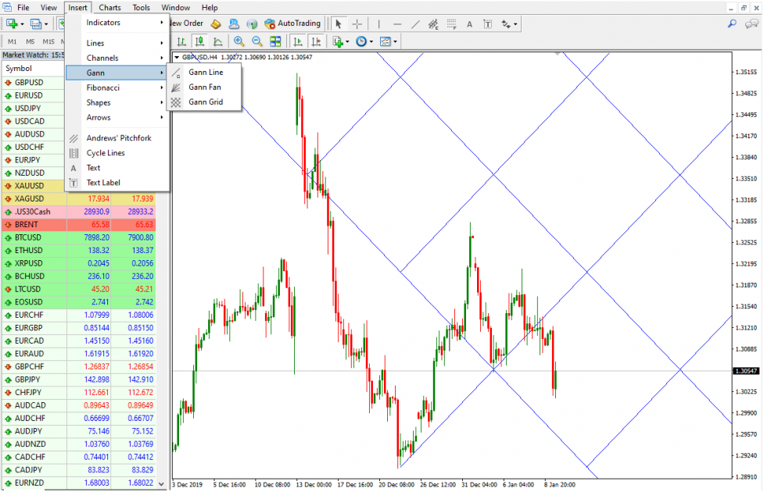Select the vertical line tool

[x=378, y=24]
